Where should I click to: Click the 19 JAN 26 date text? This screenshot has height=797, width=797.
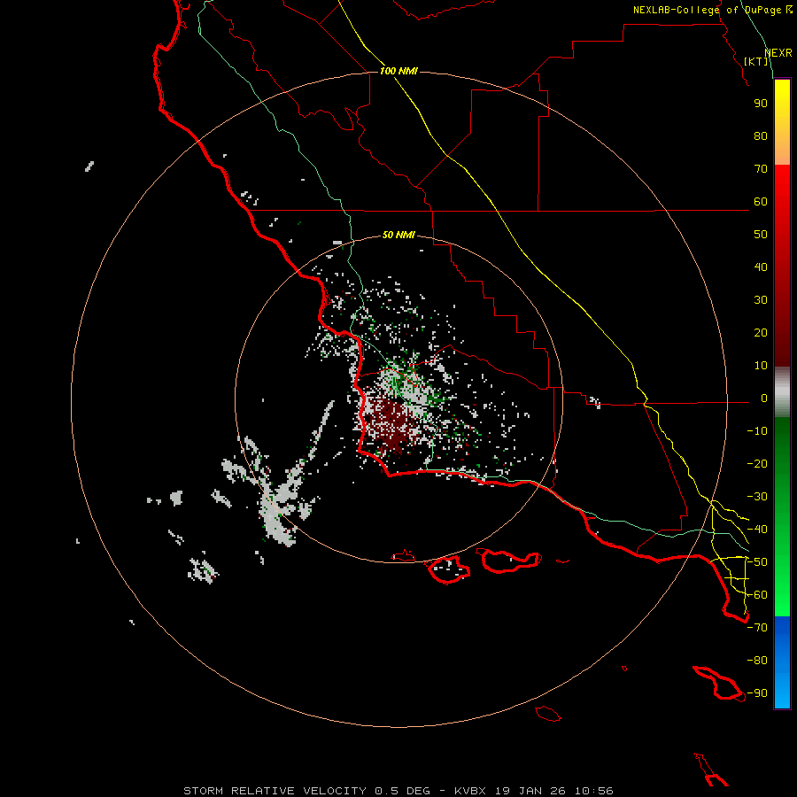coord(530,791)
